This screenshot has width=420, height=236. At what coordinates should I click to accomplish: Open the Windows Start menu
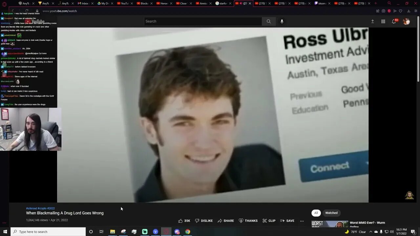pos(5,232)
